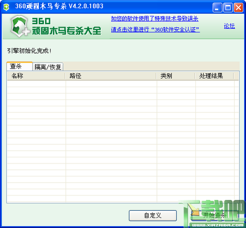Open the 请点击这里进行"360软件安全认证" link
246x228 pixels.
155,30
